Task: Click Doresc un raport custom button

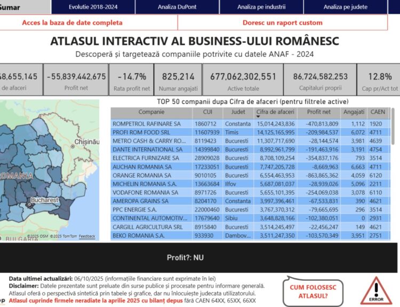Action: [282, 22]
